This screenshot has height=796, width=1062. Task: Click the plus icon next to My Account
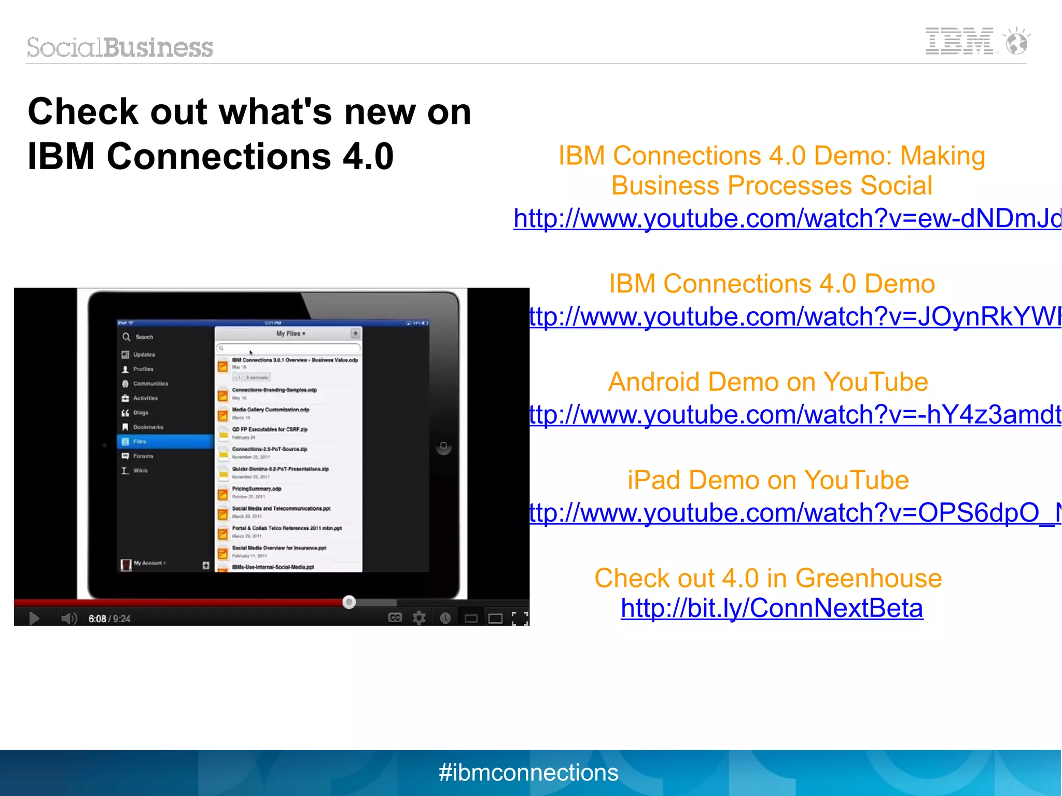point(206,565)
